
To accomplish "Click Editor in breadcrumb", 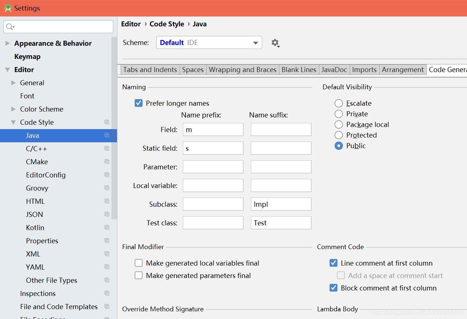I will [x=131, y=24].
